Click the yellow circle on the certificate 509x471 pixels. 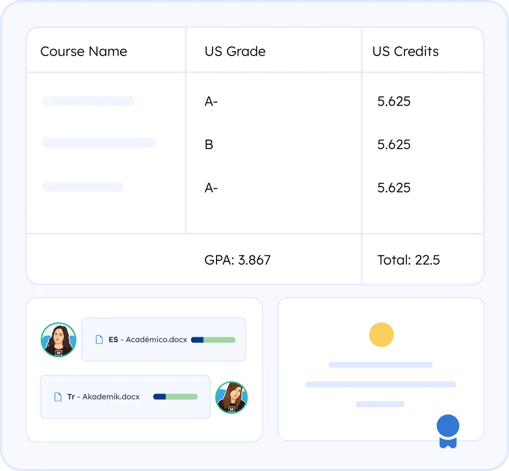pyautogui.click(x=381, y=335)
